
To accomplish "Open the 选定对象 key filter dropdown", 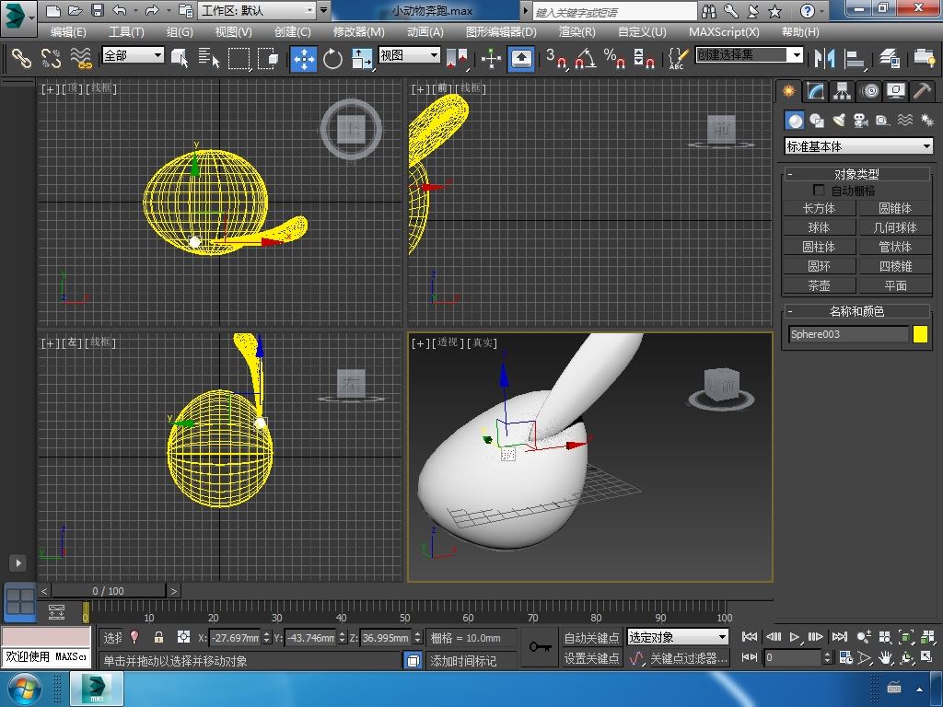I will coord(677,637).
